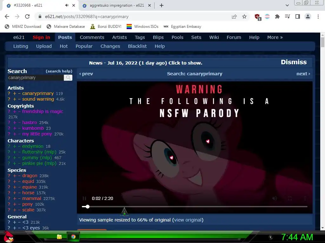
Task: Open the Windows ISOs bookmark
Action: point(143,27)
